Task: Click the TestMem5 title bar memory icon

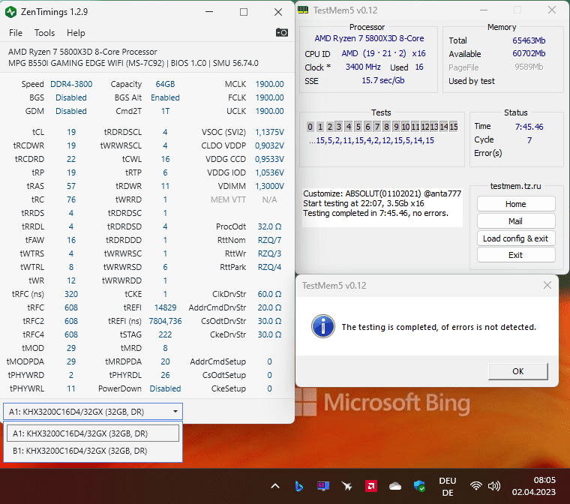Action: [303, 10]
